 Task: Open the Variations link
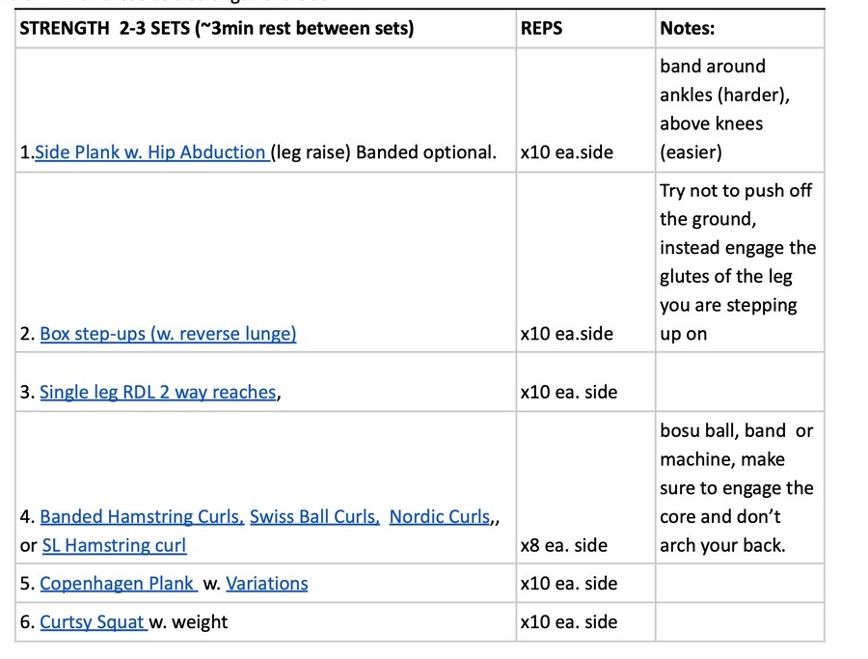pyautogui.click(x=267, y=584)
